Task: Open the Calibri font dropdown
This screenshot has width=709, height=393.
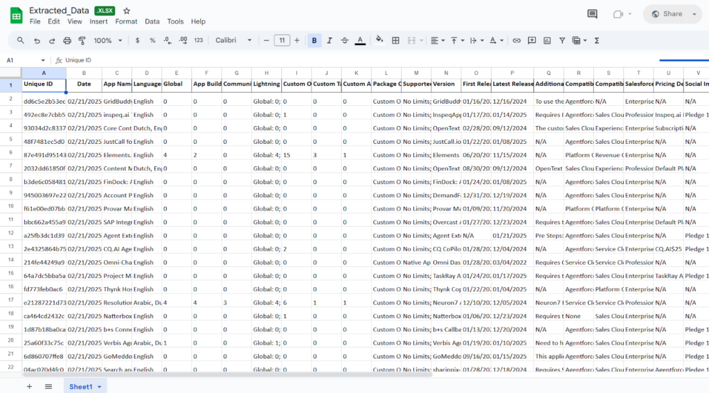Action: [233, 41]
